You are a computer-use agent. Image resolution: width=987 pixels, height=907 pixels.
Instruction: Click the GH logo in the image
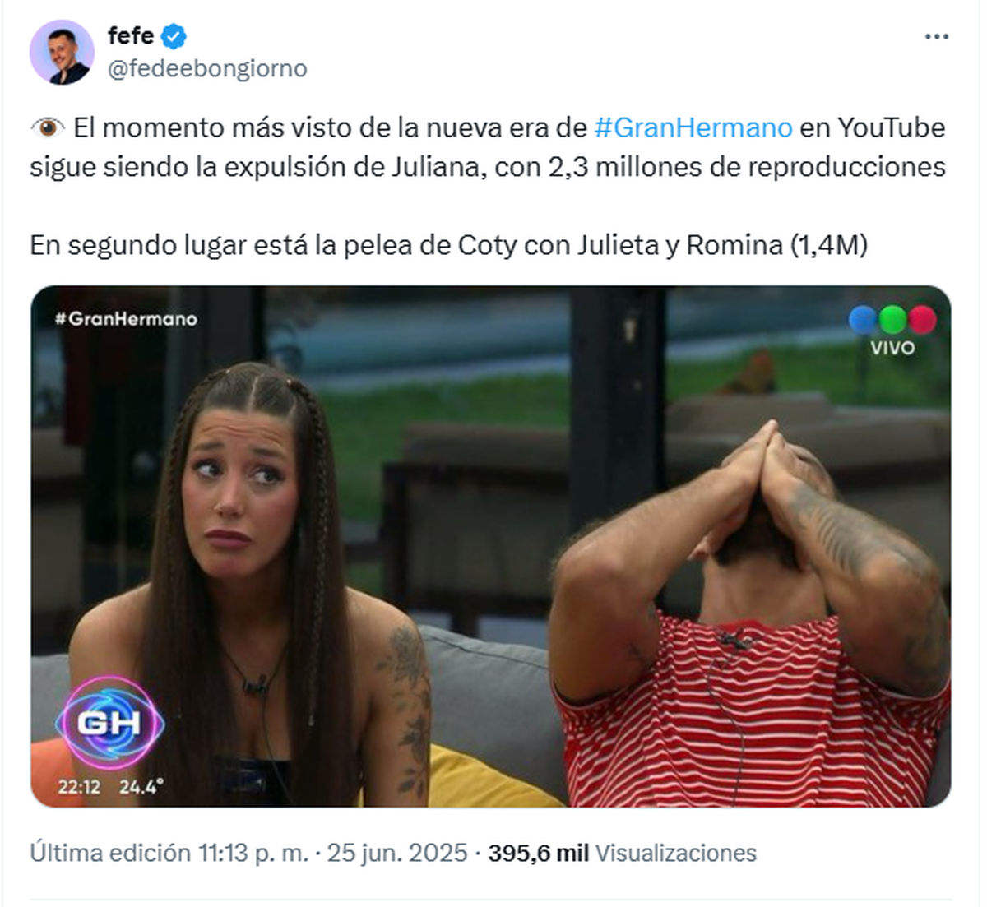pos(109,724)
